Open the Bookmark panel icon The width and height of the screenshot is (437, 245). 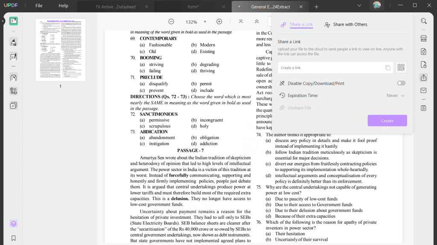tap(13, 238)
